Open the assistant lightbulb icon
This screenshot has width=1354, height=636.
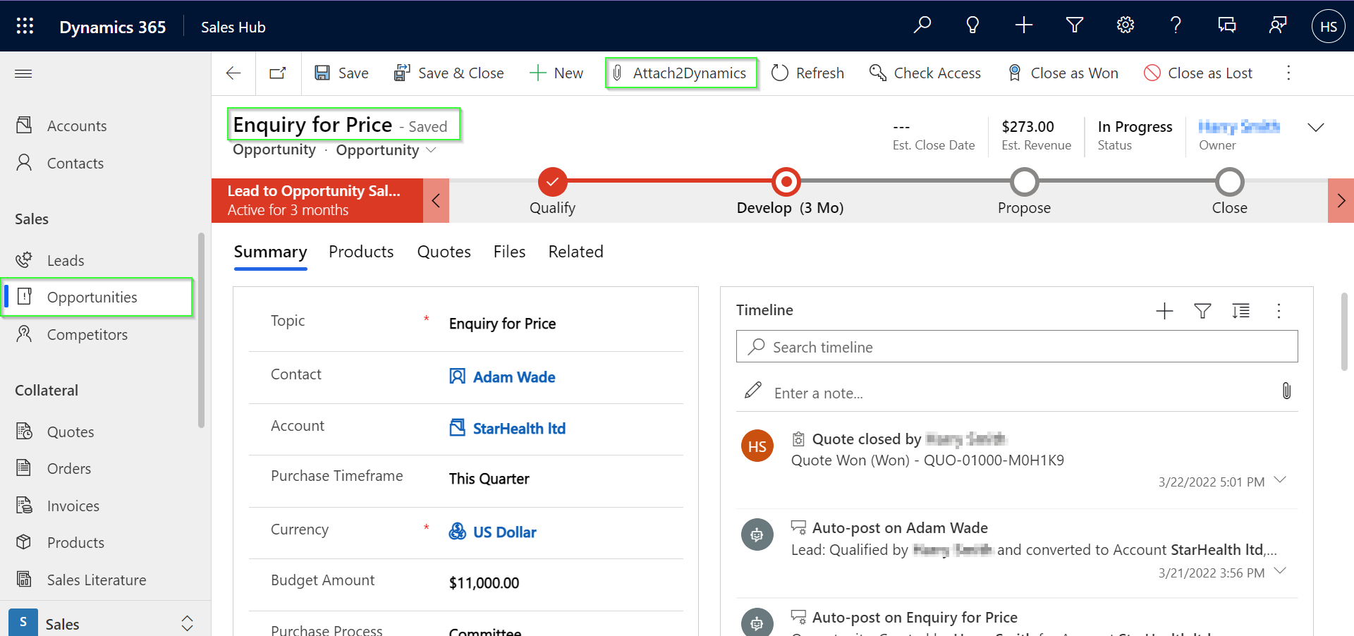[x=972, y=25]
